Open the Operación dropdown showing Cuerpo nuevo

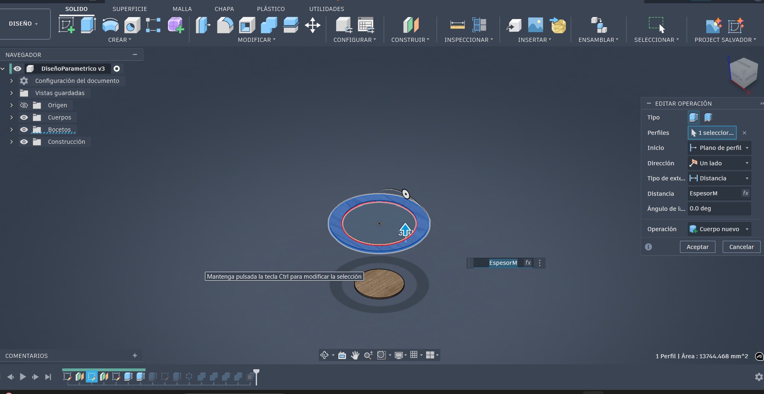(x=719, y=229)
